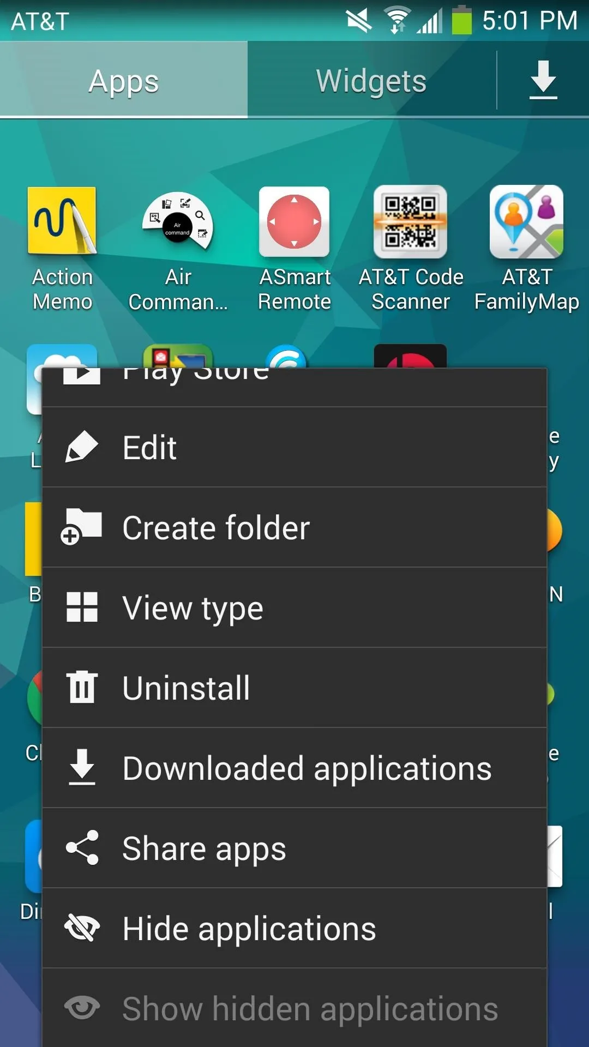589x1047 pixels.
Task: Tap the Wi-Fi status icon
Action: pos(398,21)
